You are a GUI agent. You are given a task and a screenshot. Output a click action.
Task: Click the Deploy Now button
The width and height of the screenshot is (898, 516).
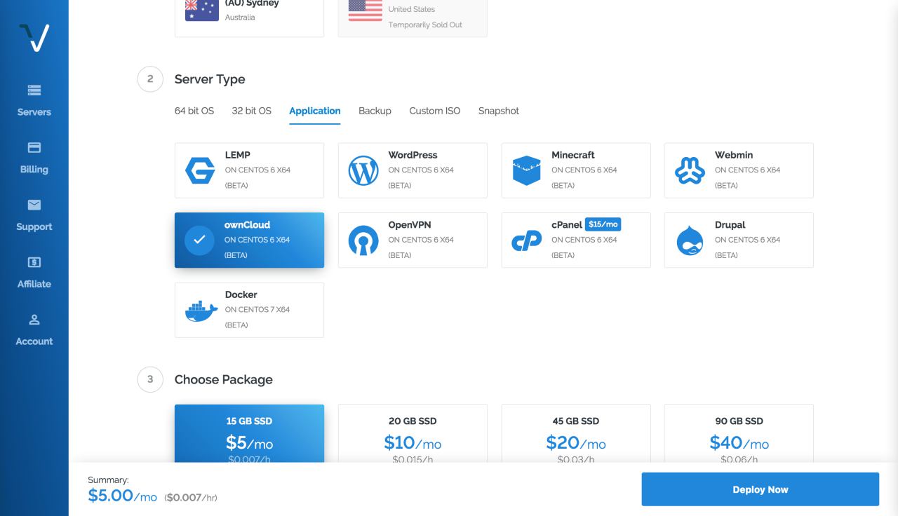pos(760,489)
